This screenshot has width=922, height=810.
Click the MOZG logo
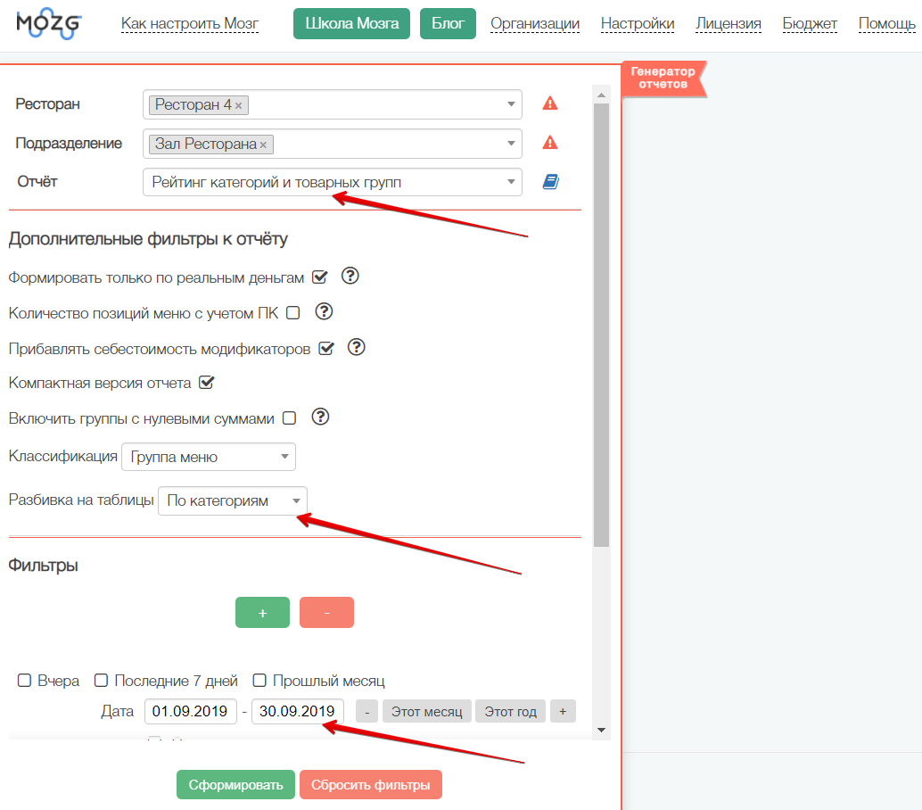click(48, 24)
